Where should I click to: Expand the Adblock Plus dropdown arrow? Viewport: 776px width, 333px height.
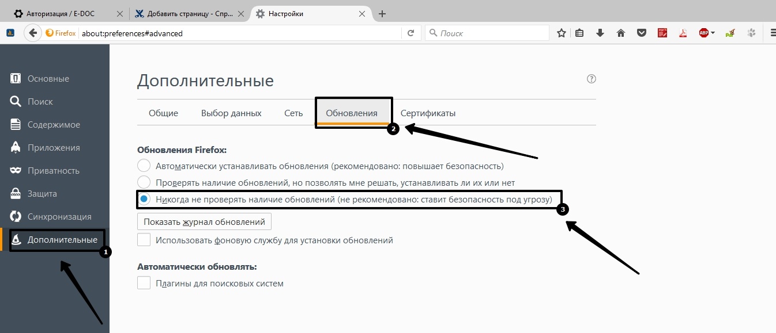tap(713, 33)
